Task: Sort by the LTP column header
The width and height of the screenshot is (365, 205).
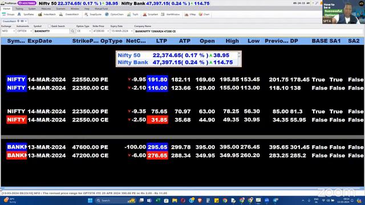Action: (x=161, y=41)
